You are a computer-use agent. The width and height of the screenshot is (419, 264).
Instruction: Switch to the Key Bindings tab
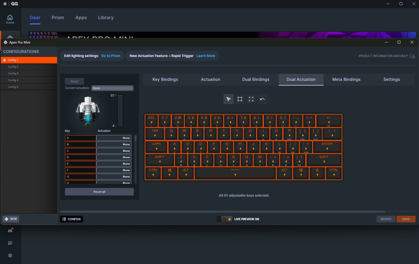coord(165,80)
